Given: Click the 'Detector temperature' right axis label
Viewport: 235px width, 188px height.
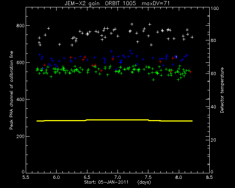Looking at the screenshot, I should point(222,90).
